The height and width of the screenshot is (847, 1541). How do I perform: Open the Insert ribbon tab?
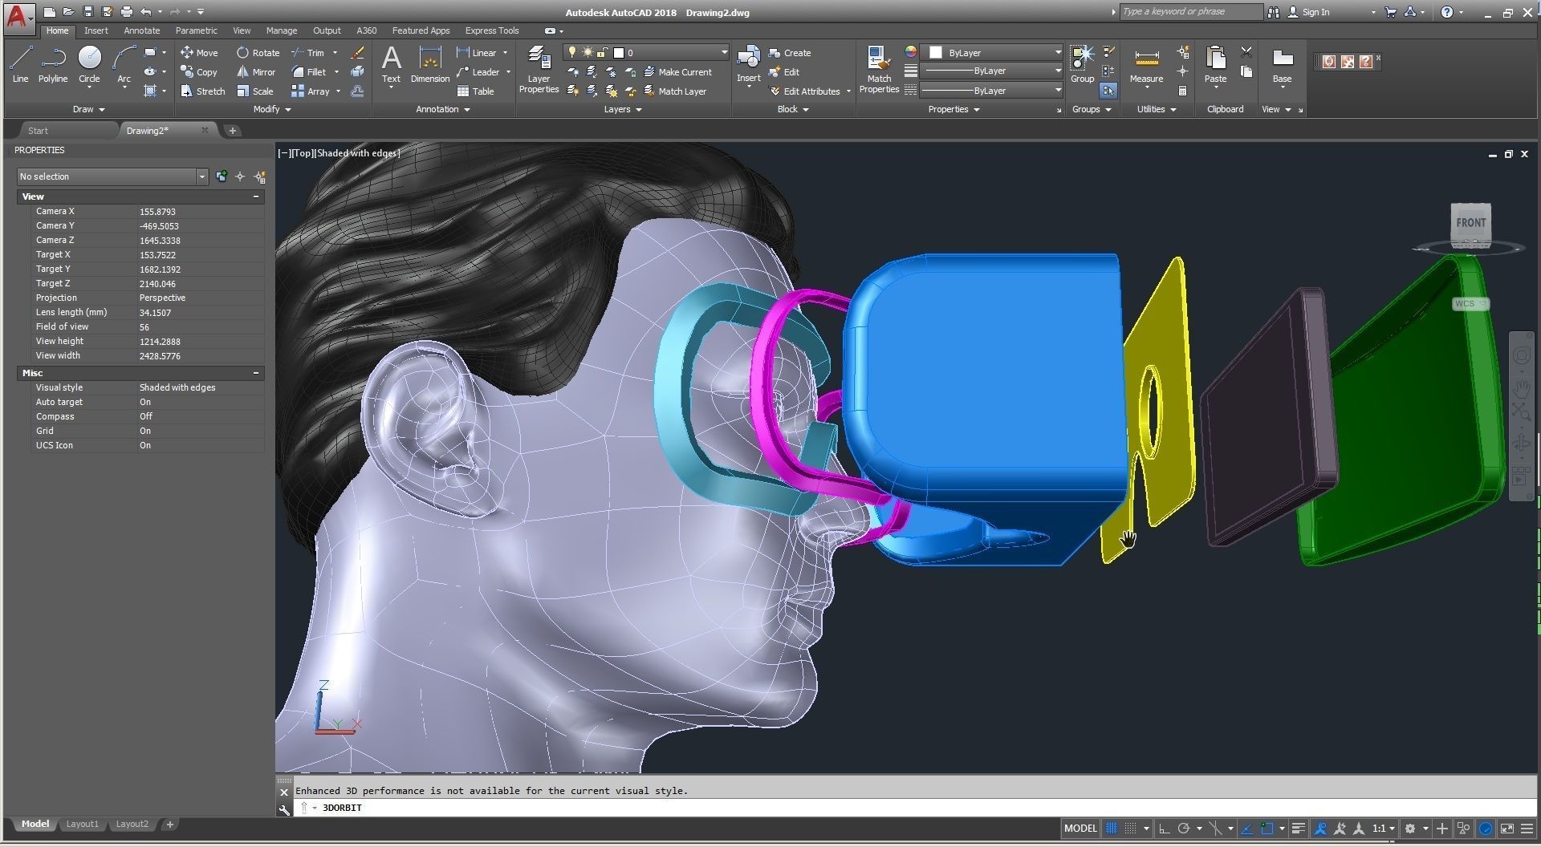point(96,30)
